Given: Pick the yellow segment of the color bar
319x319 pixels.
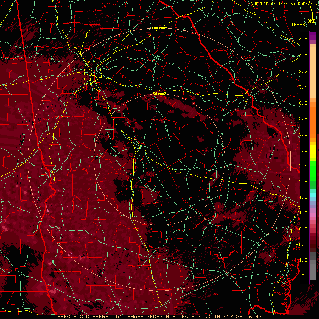Looking at the screenshot, I should coord(313,152).
